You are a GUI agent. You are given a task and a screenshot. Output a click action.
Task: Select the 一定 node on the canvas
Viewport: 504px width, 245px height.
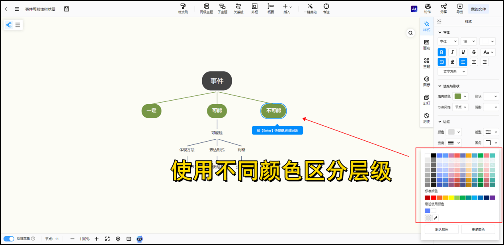tap(151, 111)
